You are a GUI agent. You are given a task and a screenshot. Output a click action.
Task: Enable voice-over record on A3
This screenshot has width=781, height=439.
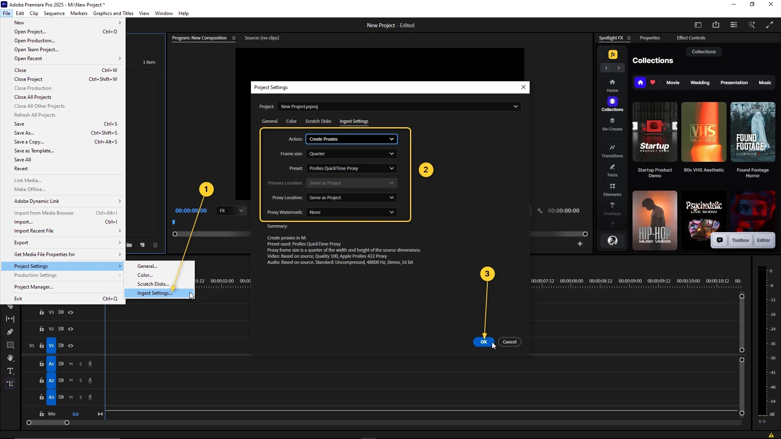click(x=90, y=398)
